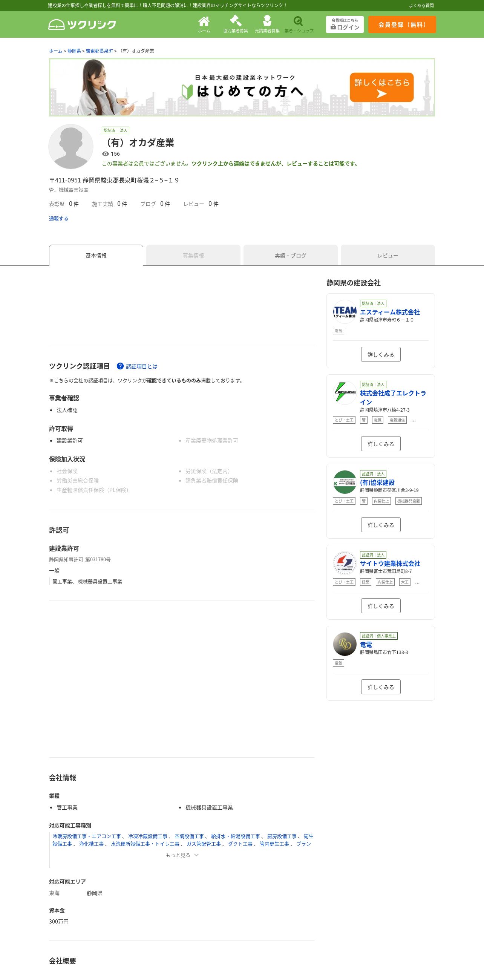Open エスティーム株式会社 company logo

click(345, 312)
